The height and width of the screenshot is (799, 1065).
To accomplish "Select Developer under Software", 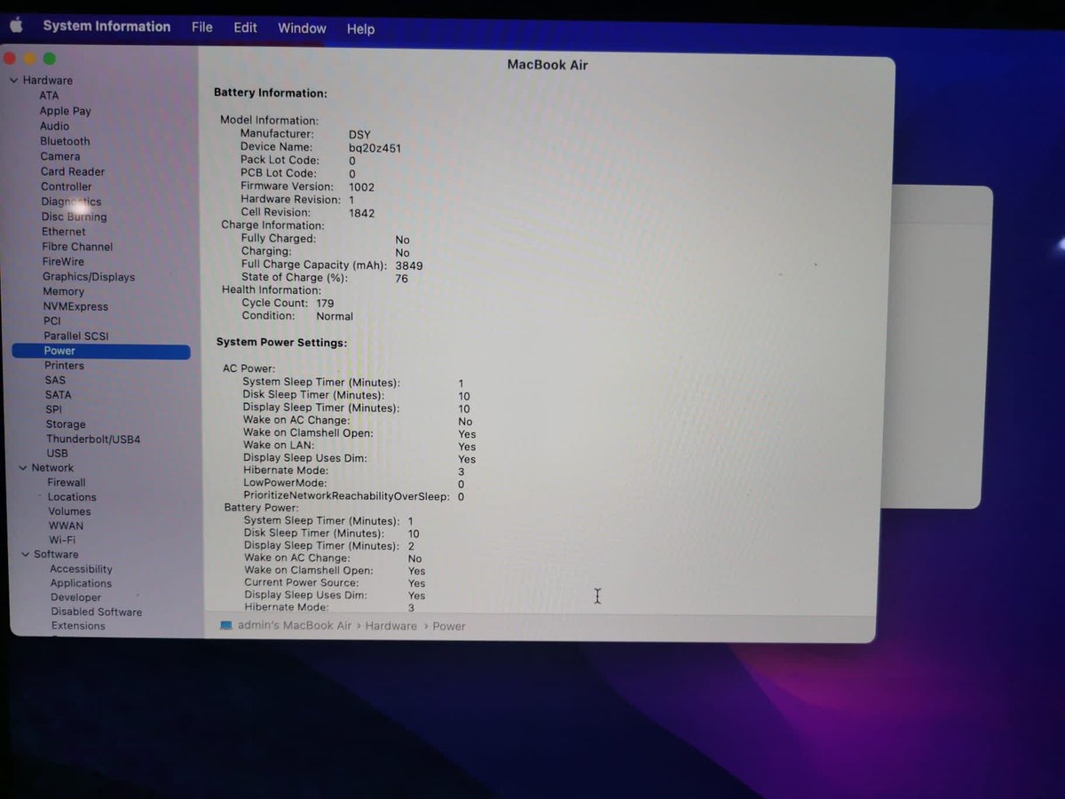I will [x=75, y=597].
